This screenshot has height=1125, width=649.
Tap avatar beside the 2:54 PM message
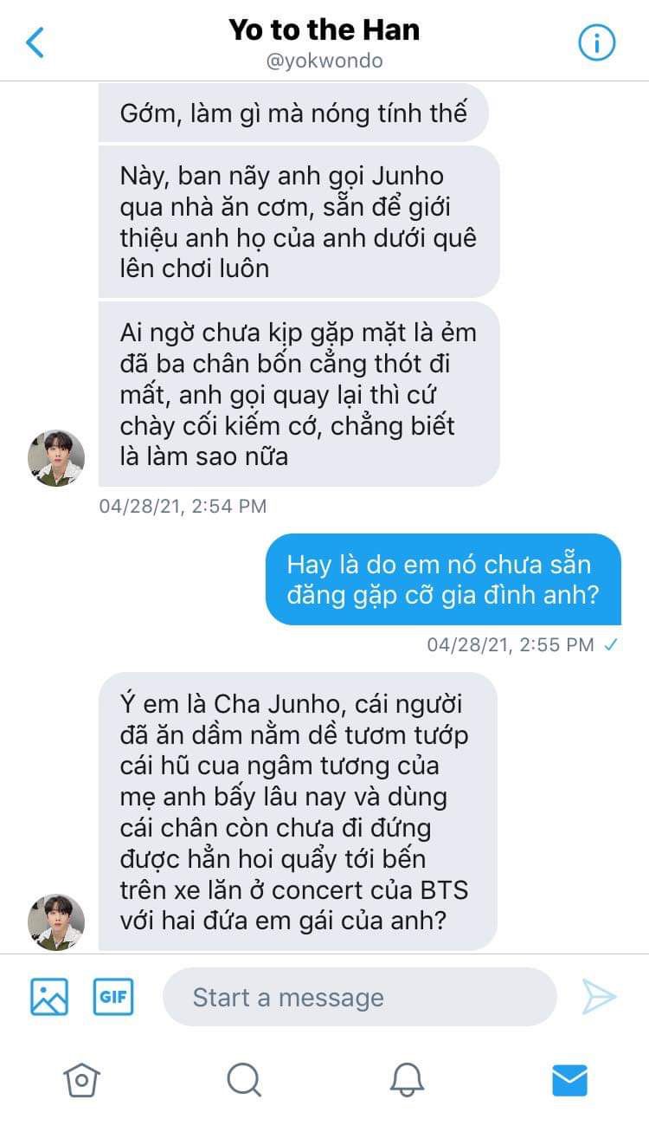coord(56,458)
